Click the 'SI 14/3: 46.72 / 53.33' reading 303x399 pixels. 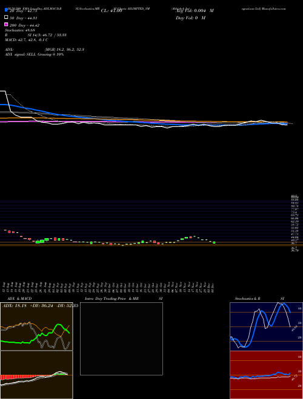coord(47,35)
